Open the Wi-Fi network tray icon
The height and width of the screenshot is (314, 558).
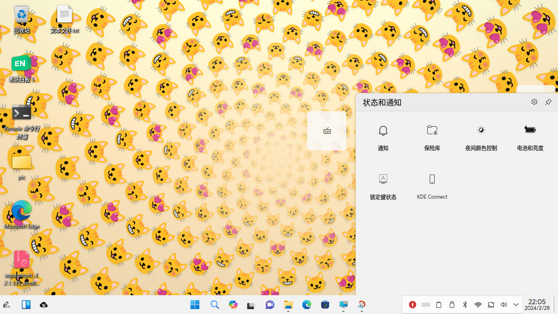click(478, 305)
